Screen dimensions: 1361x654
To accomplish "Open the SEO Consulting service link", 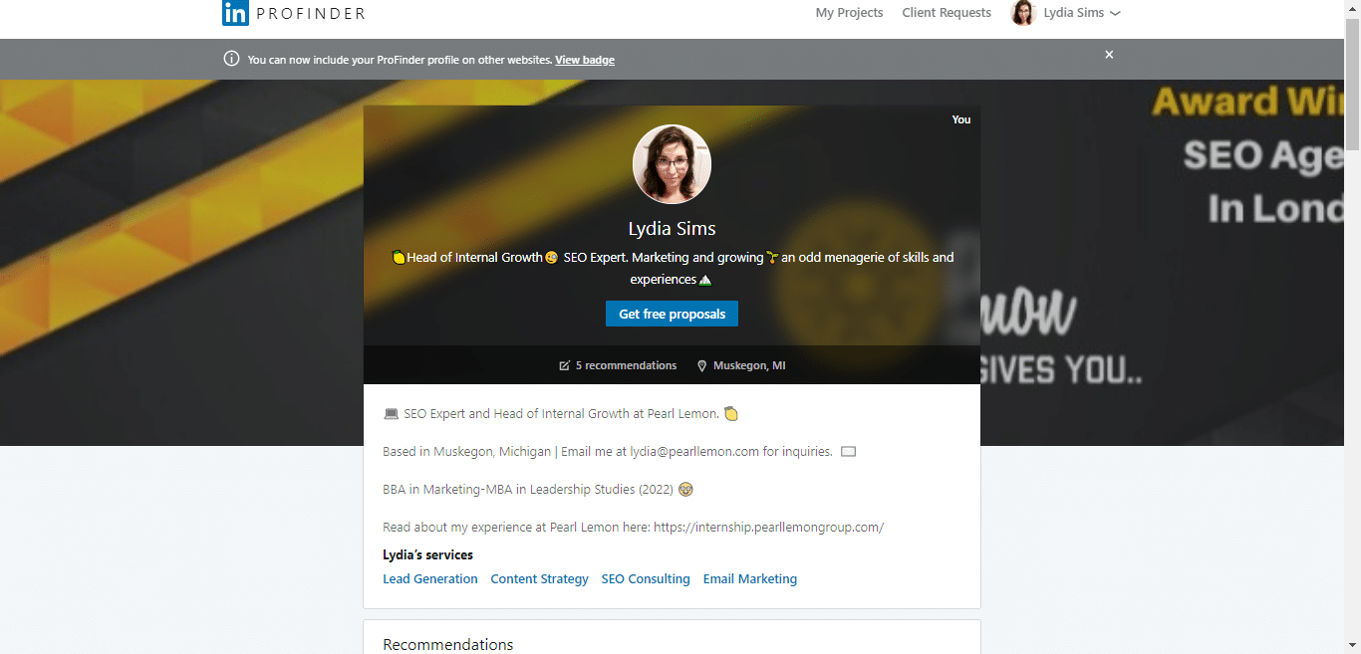I will point(646,578).
